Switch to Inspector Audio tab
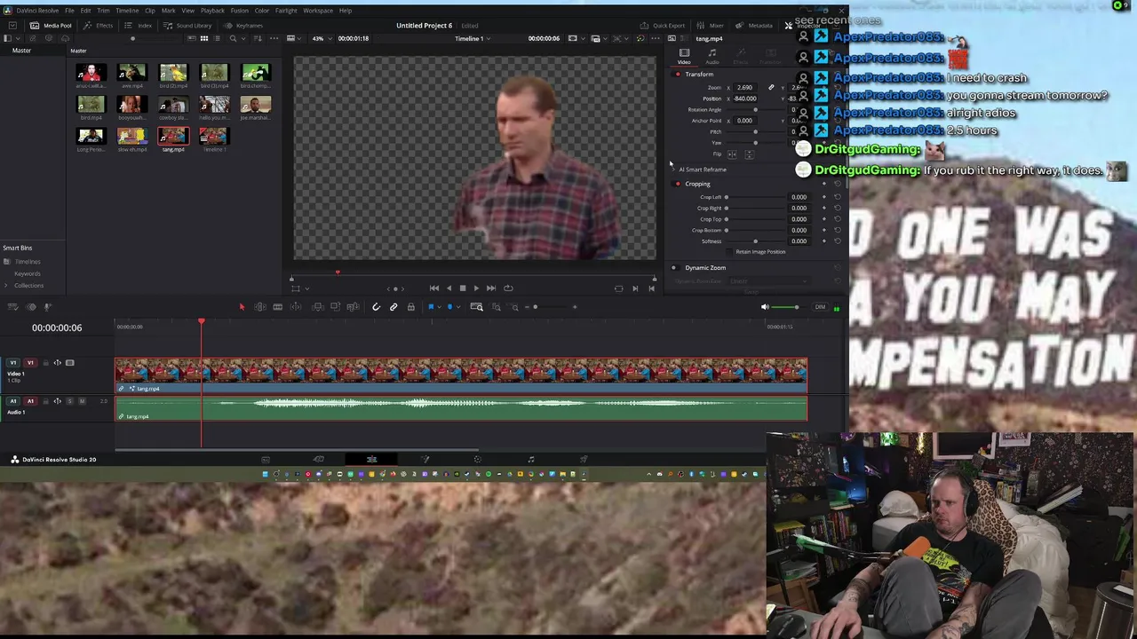The image size is (1137, 639). pyautogui.click(x=712, y=56)
